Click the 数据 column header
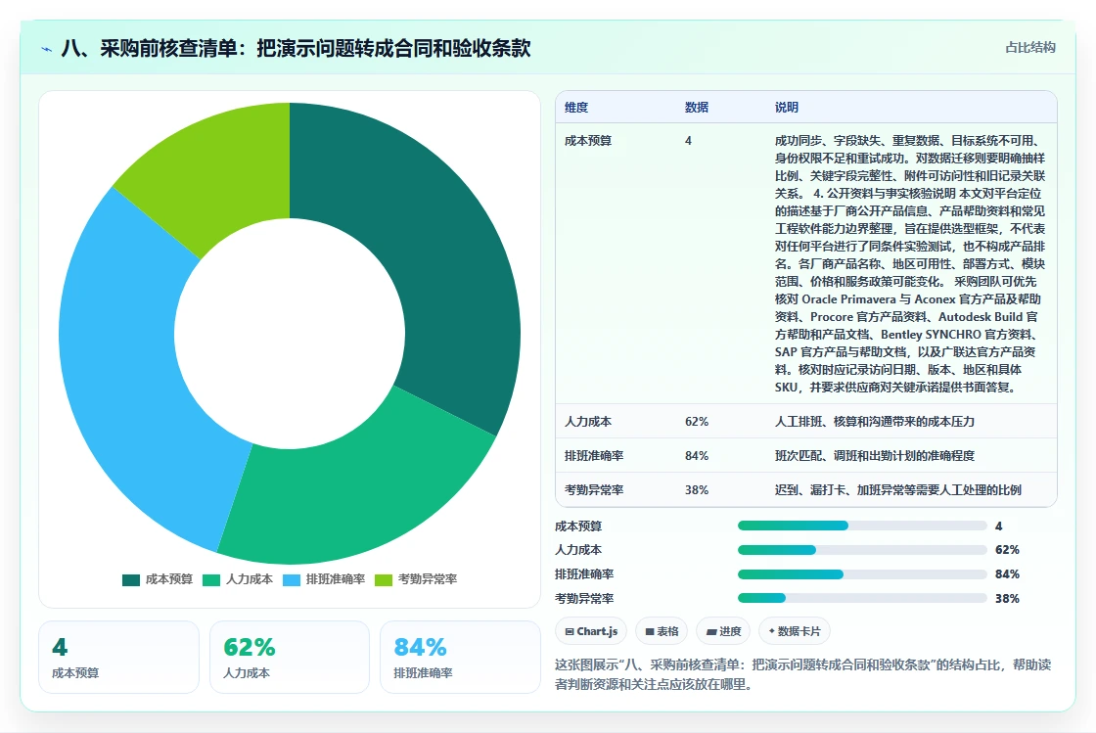This screenshot has width=1096, height=733. point(697,107)
